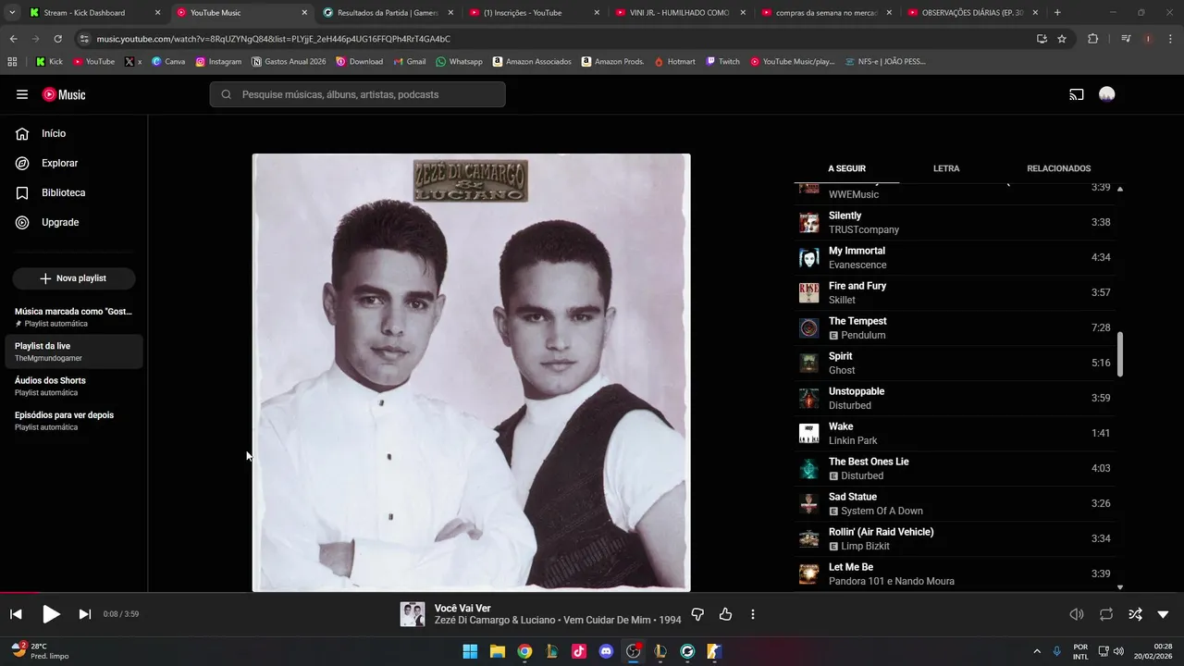Open Playlist da live
Image resolution: width=1184 pixels, height=666 pixels.
pos(74,351)
